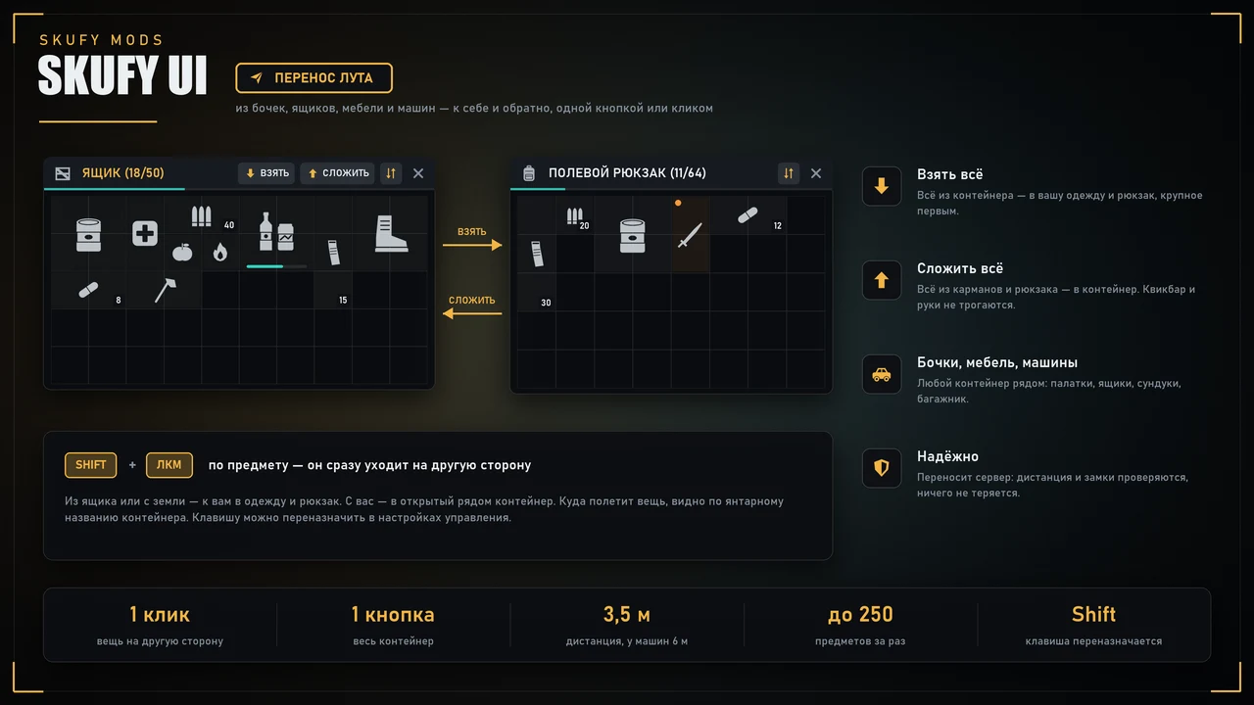Viewport: 1254px width, 705px height.
Task: Click the до 250 items stat
Action: (x=860, y=615)
